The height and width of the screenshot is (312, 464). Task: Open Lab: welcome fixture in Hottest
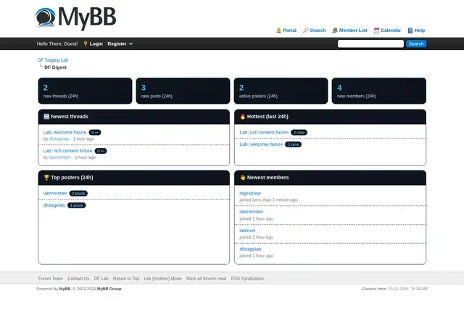[x=261, y=144]
